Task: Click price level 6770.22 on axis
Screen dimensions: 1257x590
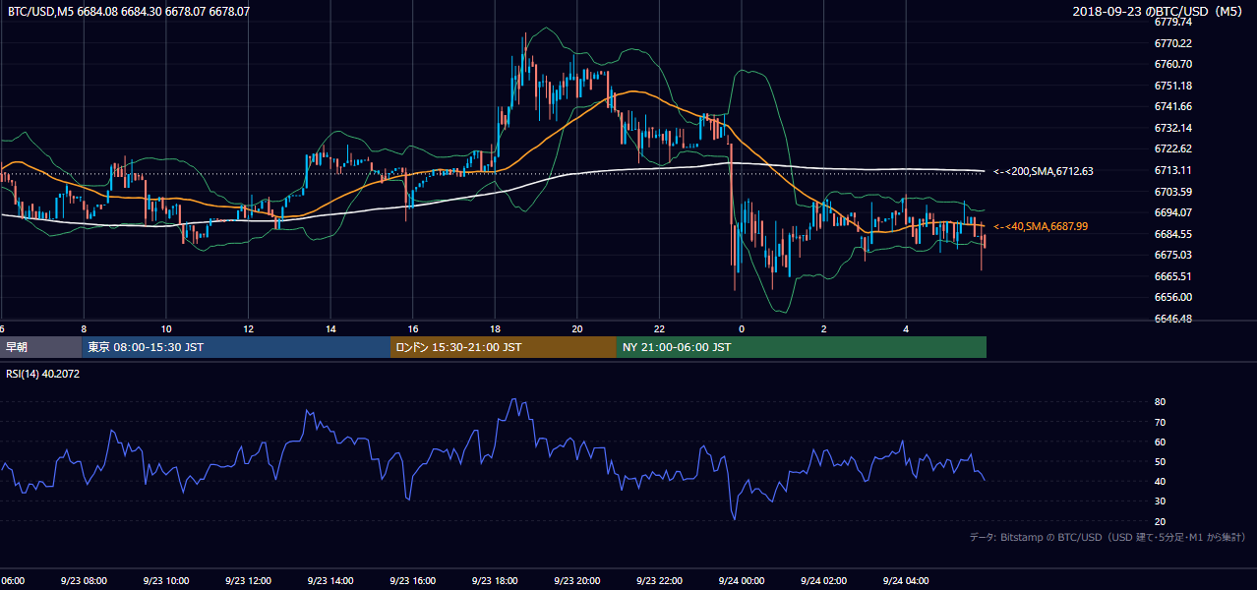Action: point(1172,43)
